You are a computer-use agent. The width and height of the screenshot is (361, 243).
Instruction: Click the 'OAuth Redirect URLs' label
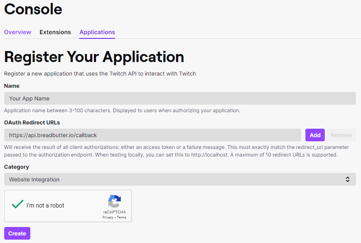[x=32, y=123]
